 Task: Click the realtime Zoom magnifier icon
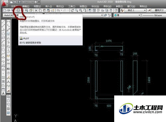coord(76,10)
